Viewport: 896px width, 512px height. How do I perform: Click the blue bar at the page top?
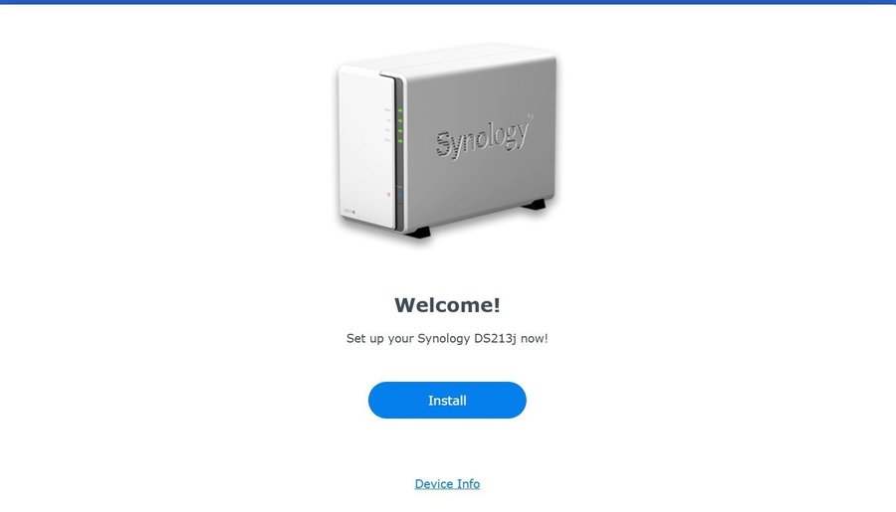coord(448,2)
